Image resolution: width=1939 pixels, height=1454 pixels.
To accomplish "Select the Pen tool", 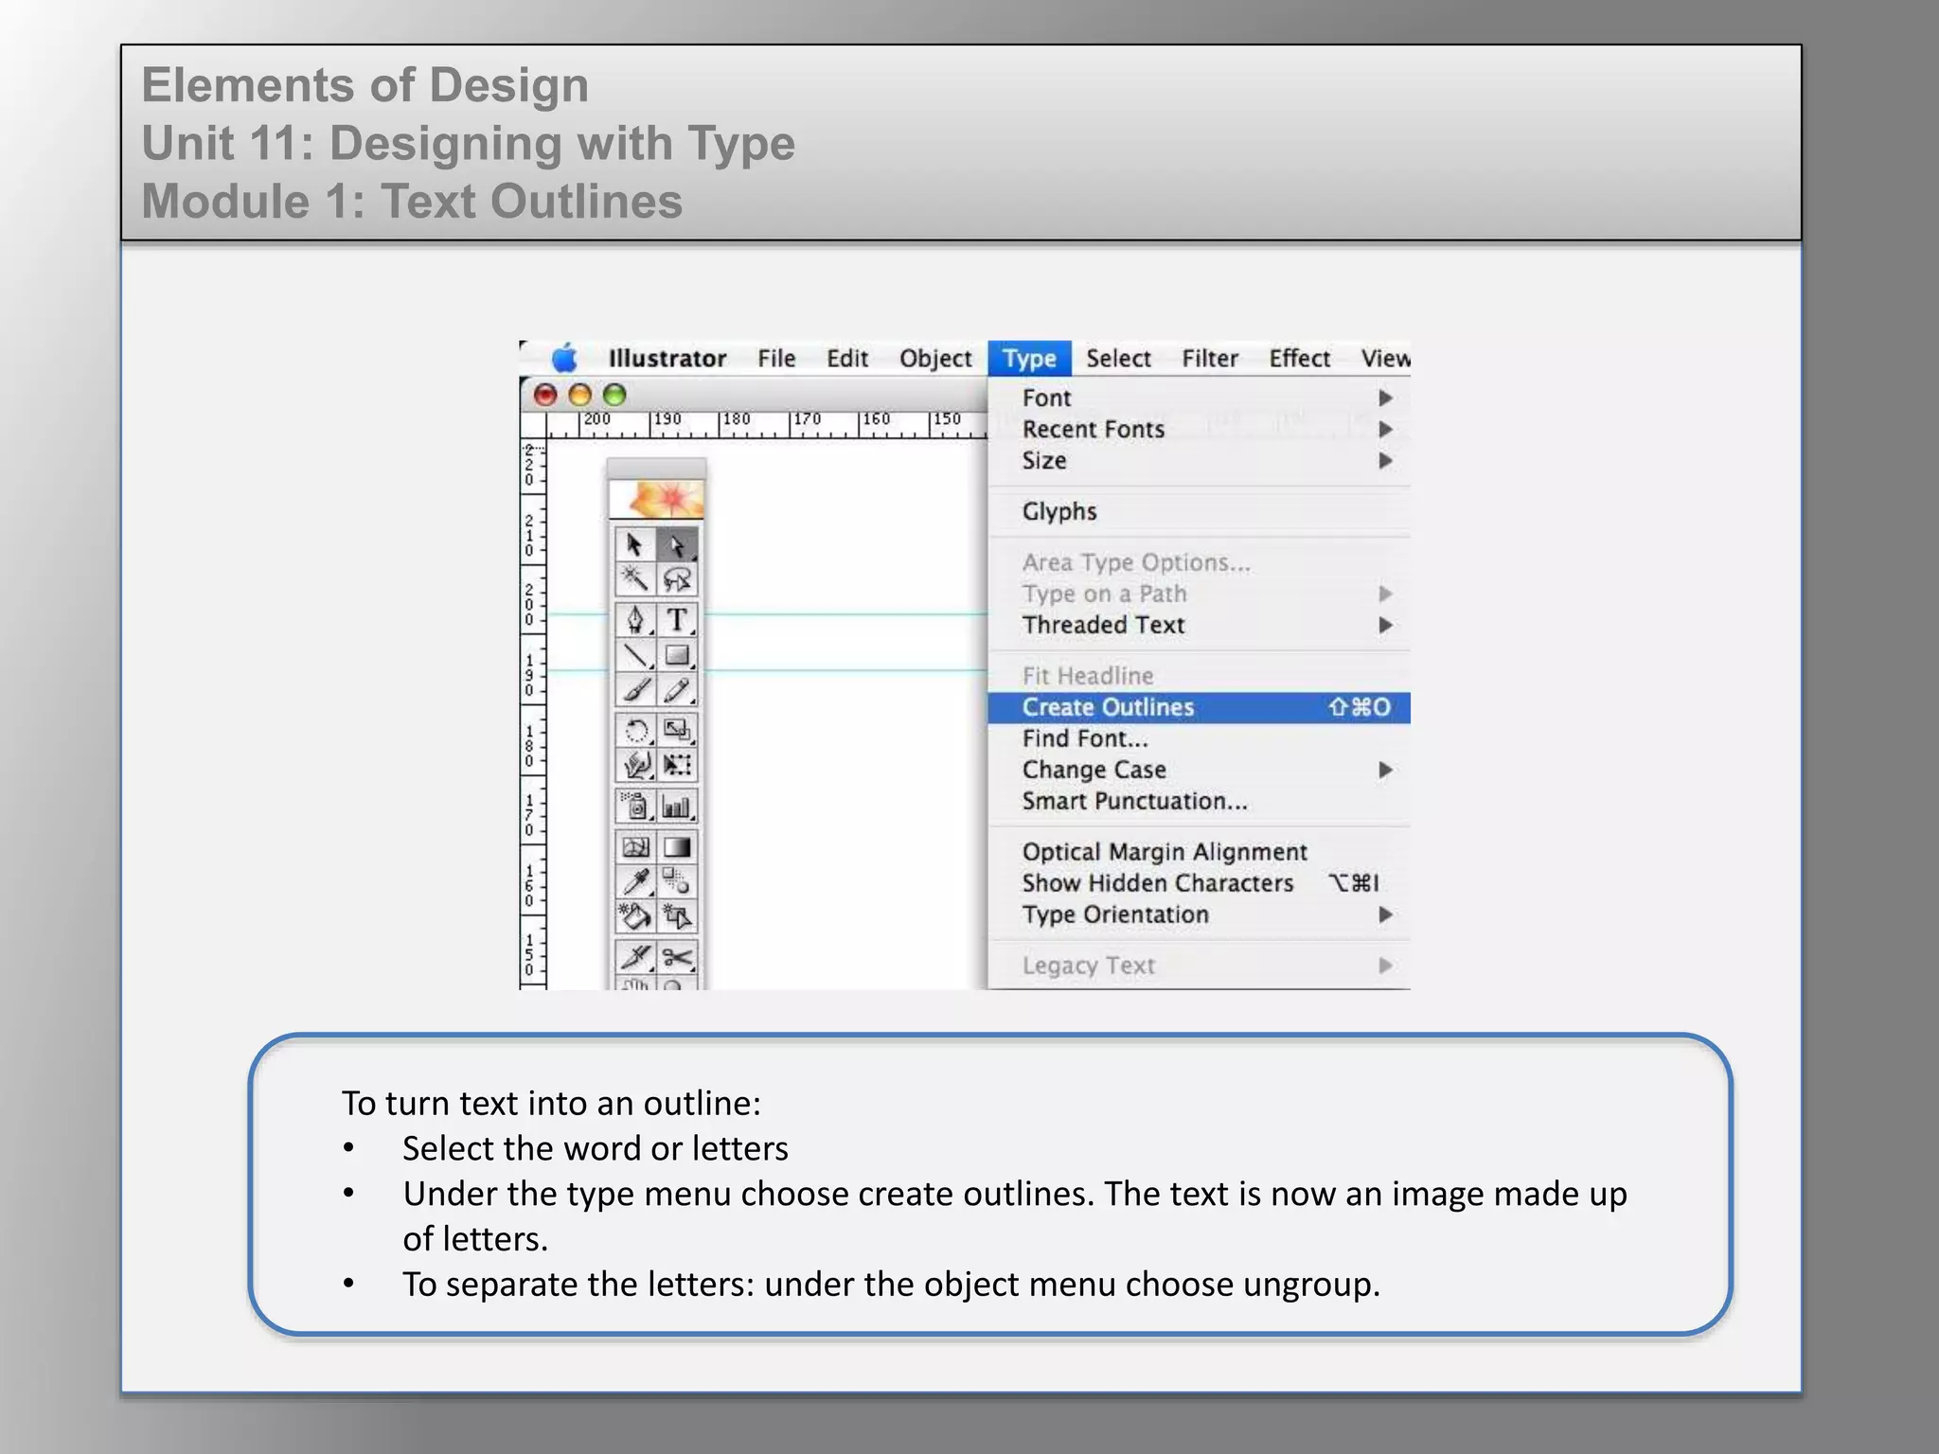I will (634, 620).
